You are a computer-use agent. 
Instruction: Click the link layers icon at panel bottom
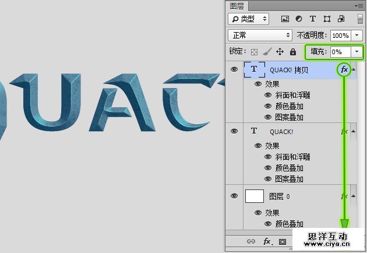click(x=251, y=241)
